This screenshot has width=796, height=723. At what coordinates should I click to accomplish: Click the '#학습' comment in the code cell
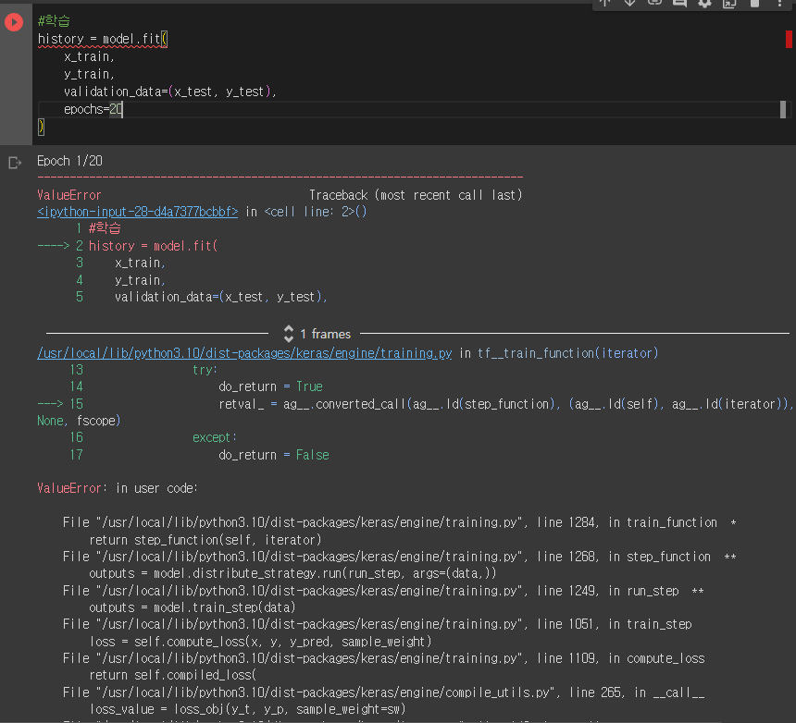click(x=54, y=20)
